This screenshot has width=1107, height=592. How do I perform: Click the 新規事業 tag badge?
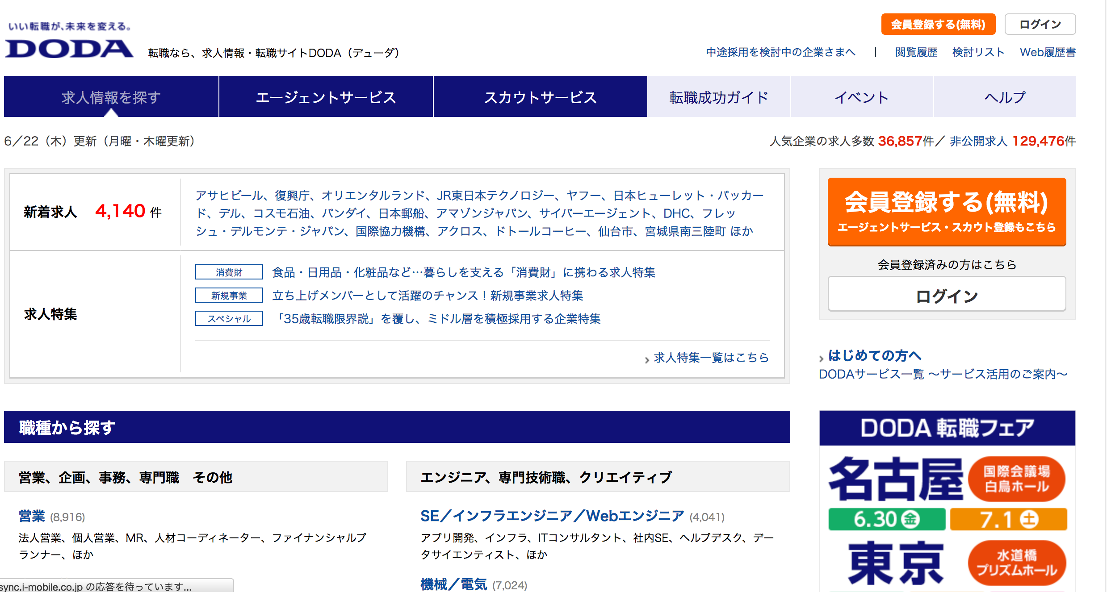[229, 296]
